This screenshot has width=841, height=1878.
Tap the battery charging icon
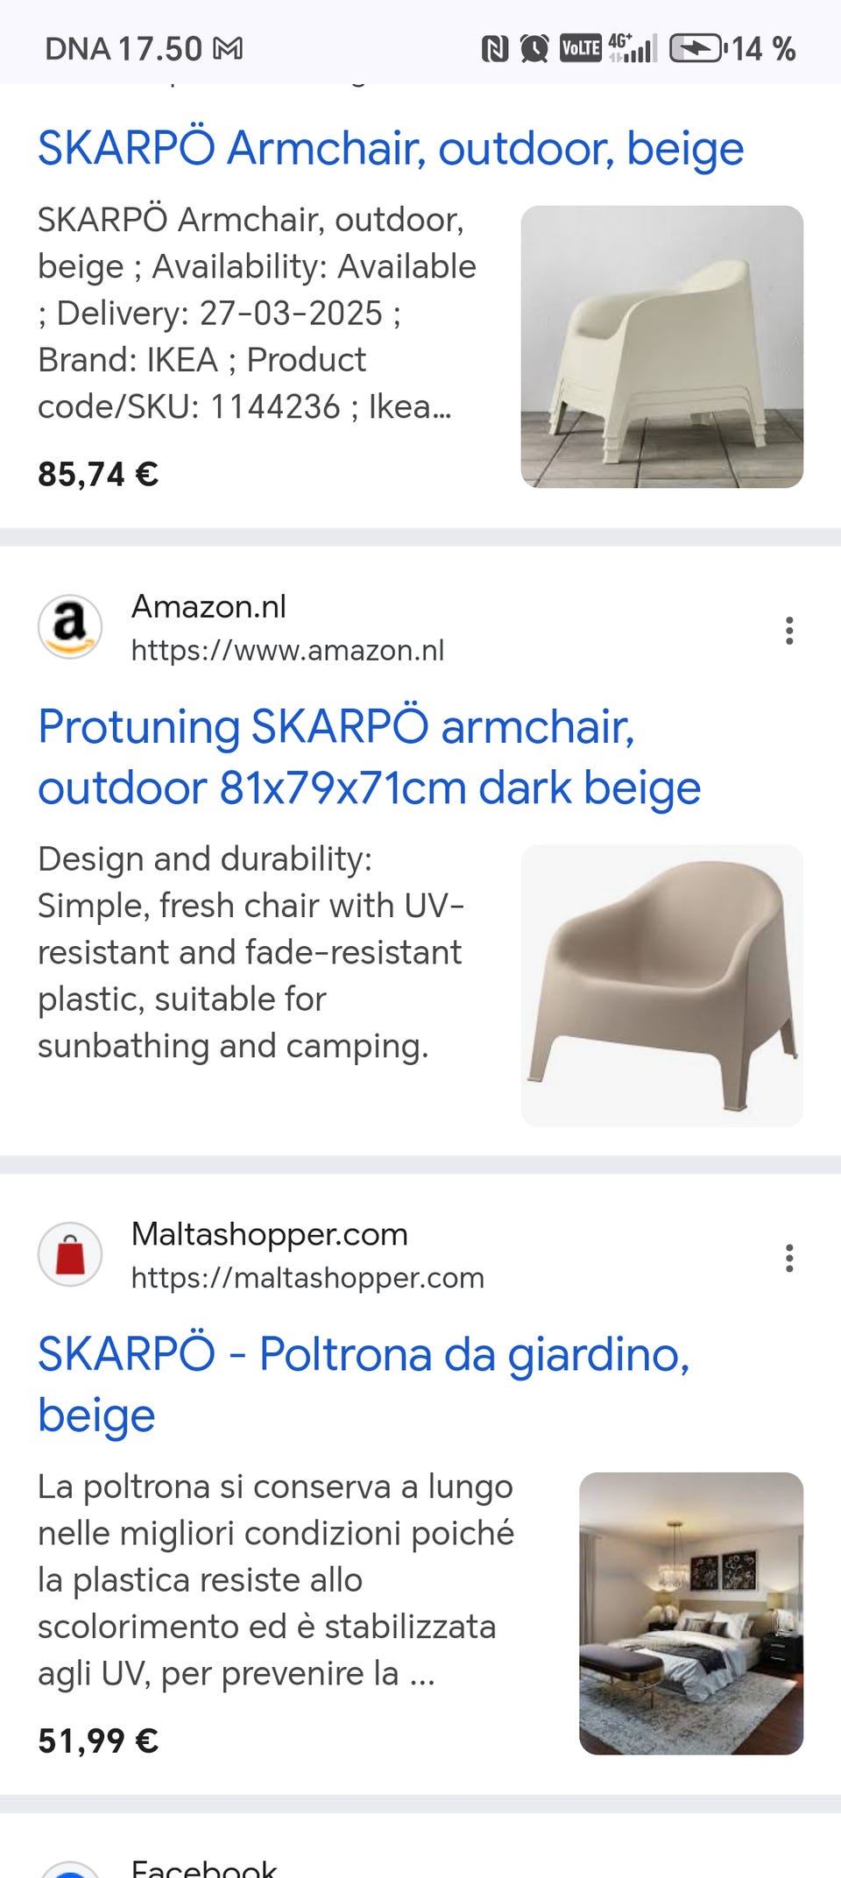click(696, 49)
